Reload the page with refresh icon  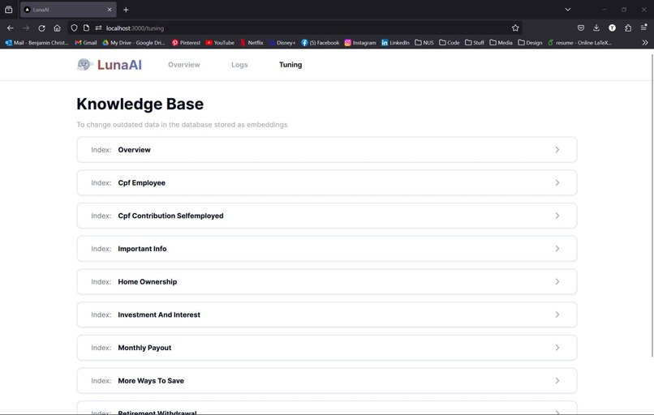tap(41, 28)
